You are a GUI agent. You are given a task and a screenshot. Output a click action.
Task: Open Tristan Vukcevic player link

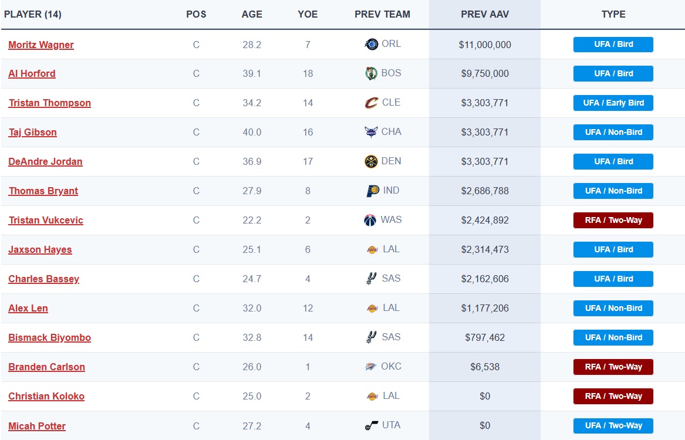point(46,220)
